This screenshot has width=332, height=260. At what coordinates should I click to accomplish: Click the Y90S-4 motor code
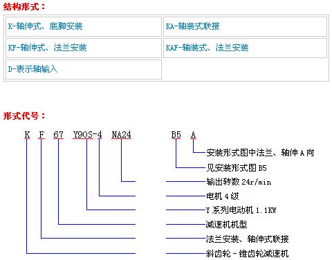(87, 135)
